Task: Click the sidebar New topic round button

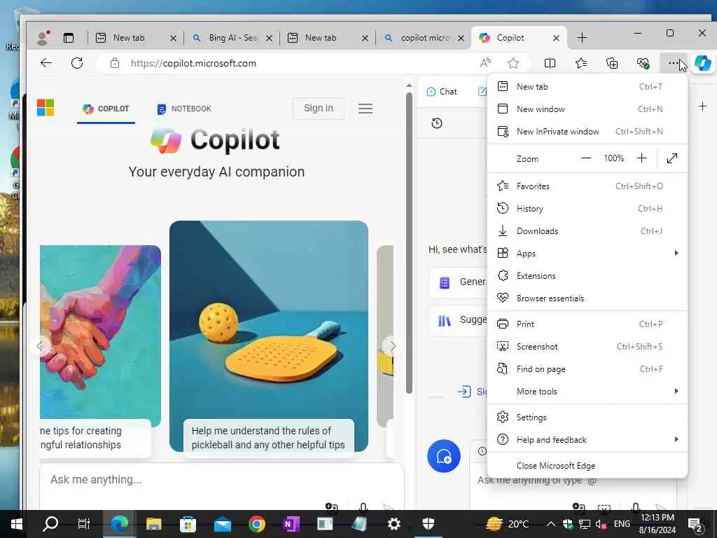Action: click(x=443, y=456)
